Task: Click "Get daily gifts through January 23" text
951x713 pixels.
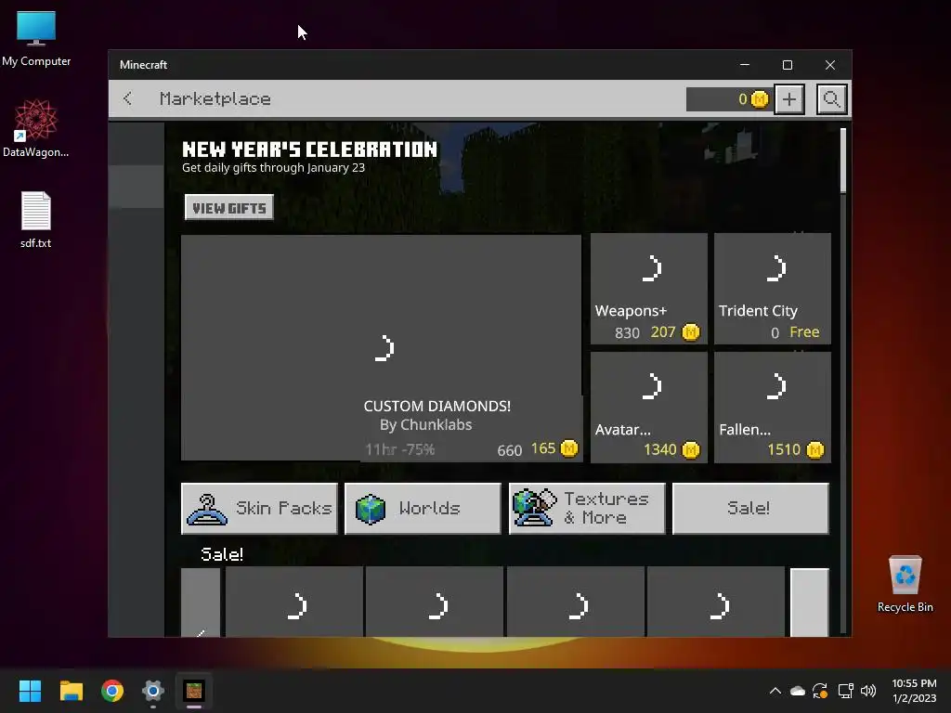Action: tap(274, 168)
